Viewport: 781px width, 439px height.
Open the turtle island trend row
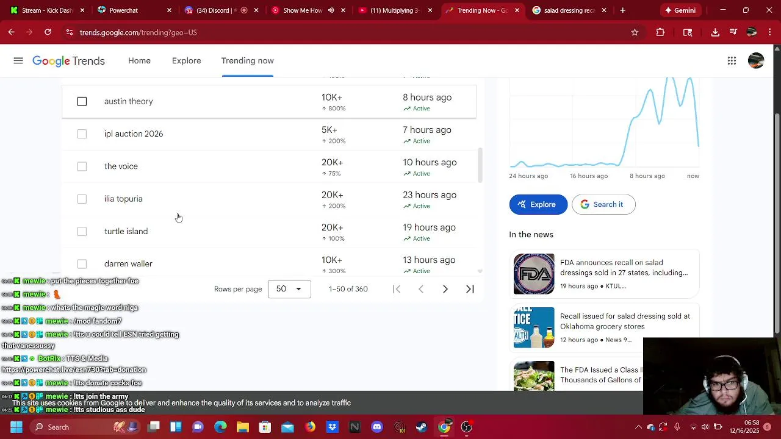[268, 231]
